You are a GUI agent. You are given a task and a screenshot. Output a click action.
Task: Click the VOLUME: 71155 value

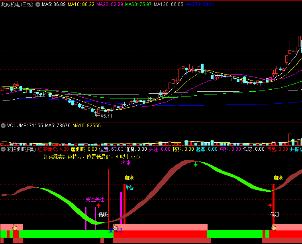click(25, 126)
